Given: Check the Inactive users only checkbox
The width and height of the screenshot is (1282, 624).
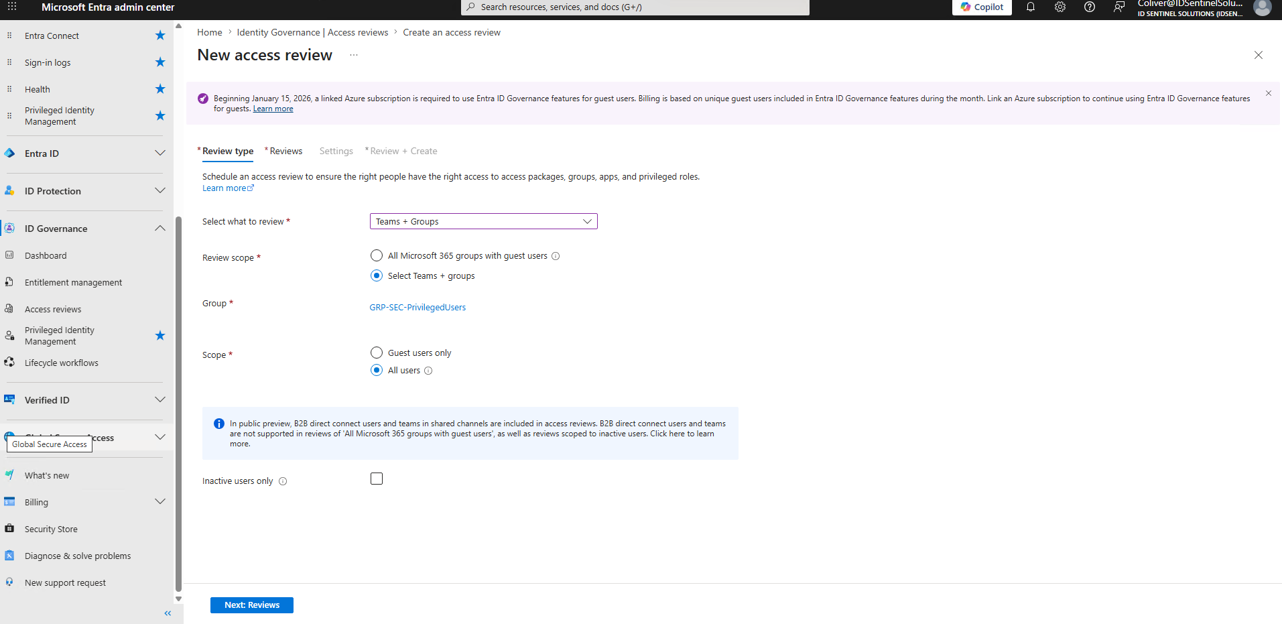Looking at the screenshot, I should [377, 479].
